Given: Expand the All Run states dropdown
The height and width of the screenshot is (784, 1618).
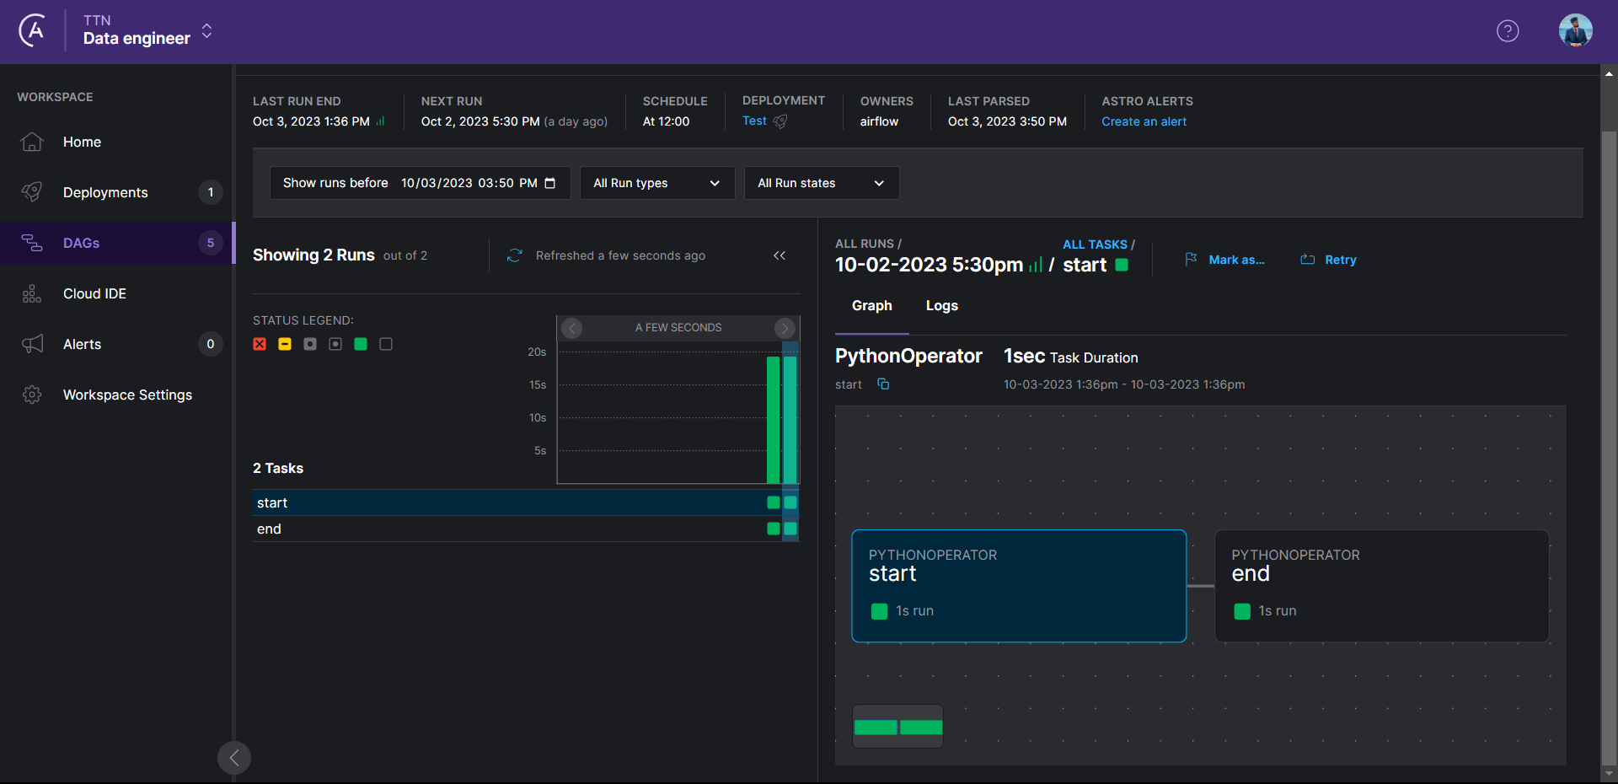Looking at the screenshot, I should click(x=822, y=183).
